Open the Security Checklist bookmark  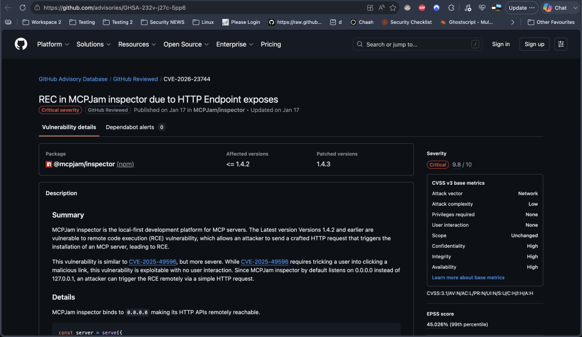pyautogui.click(x=407, y=22)
